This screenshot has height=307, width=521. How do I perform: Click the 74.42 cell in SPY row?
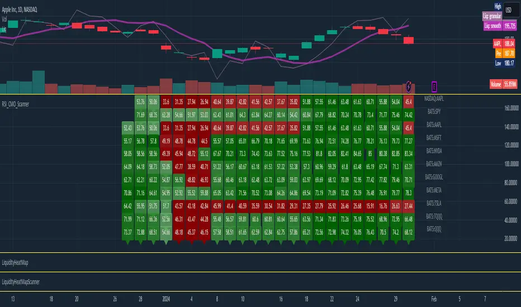pyautogui.click(x=409, y=115)
